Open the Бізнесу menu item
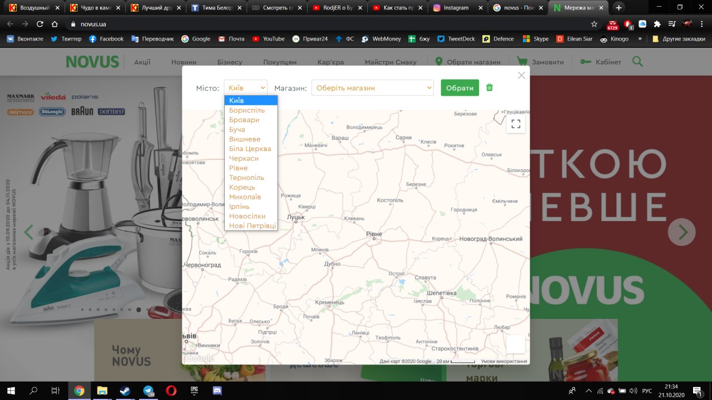The width and height of the screenshot is (712, 400). click(230, 62)
